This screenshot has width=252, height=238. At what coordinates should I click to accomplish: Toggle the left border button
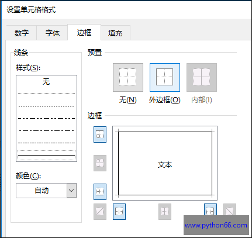point(119,212)
